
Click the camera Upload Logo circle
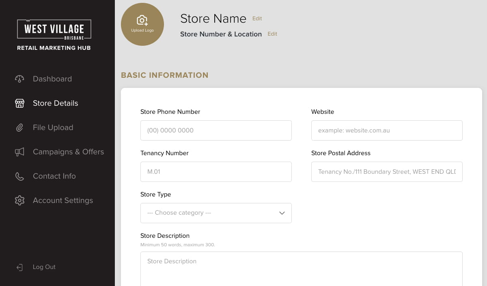coord(142,24)
